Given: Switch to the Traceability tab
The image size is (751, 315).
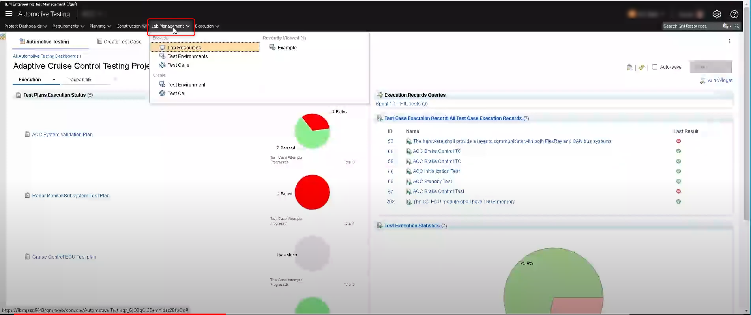Looking at the screenshot, I should pos(79,80).
